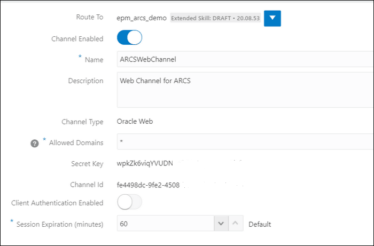374x246 pixels.
Task: Click the Description text area
Action: point(245,90)
